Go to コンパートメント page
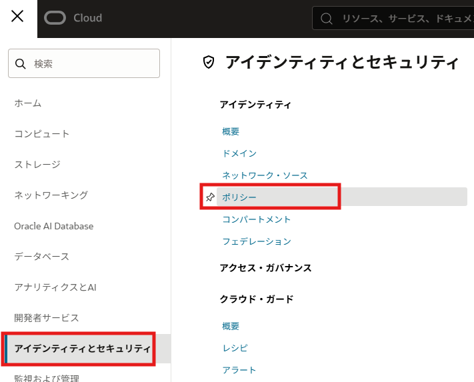The image size is (474, 382). pyautogui.click(x=257, y=219)
